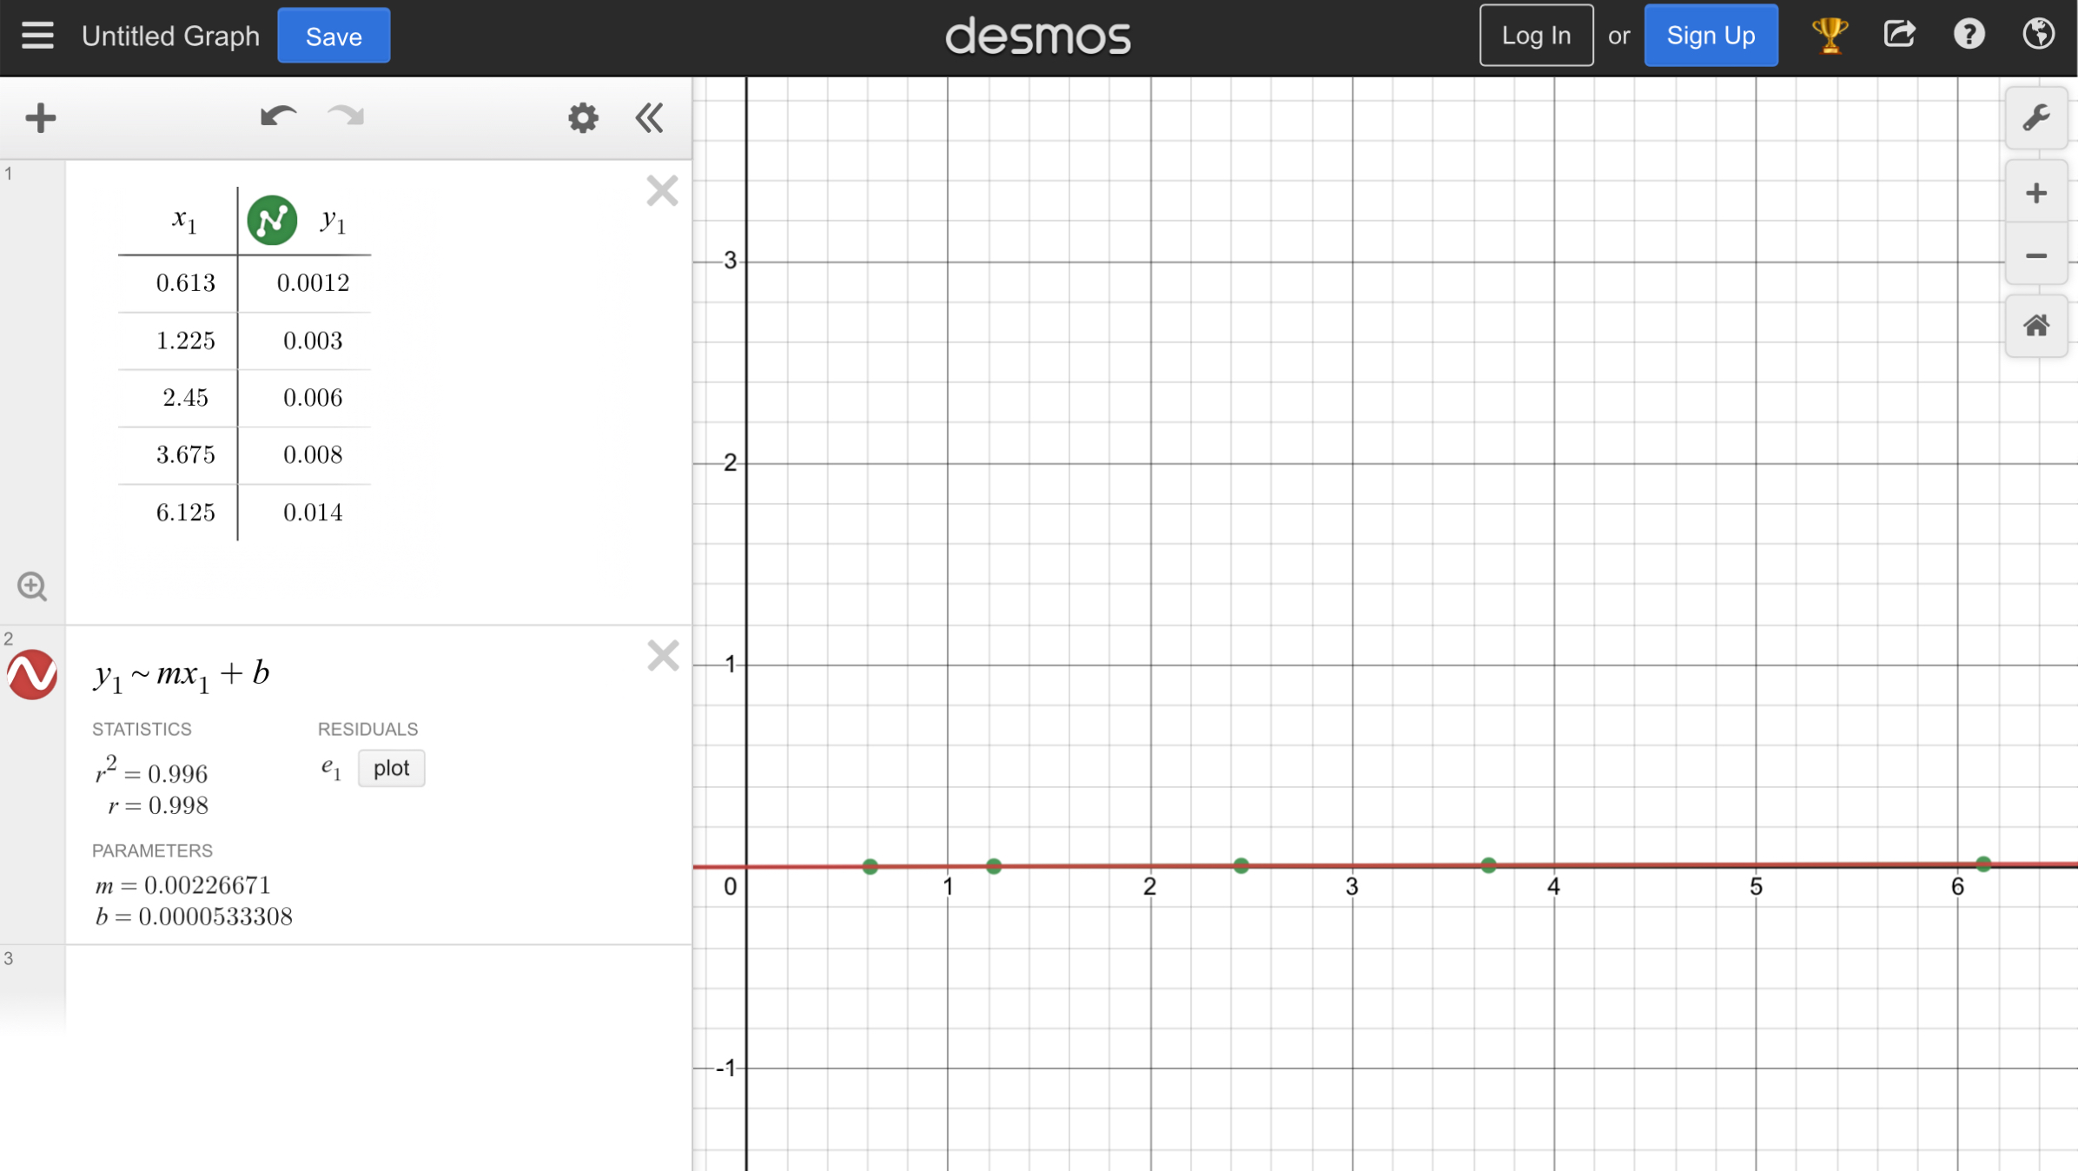Click the share graph icon

point(1901,34)
